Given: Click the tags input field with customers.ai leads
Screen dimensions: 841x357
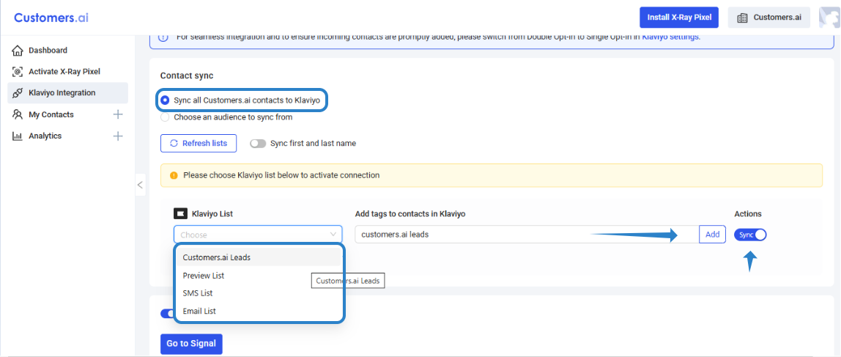Looking at the screenshot, I should click(513, 235).
